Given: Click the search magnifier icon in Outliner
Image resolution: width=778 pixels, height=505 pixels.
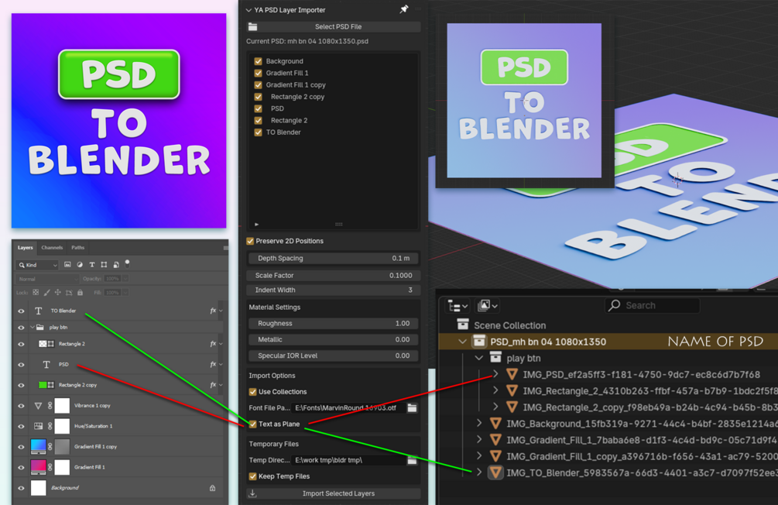Looking at the screenshot, I should pos(614,305).
